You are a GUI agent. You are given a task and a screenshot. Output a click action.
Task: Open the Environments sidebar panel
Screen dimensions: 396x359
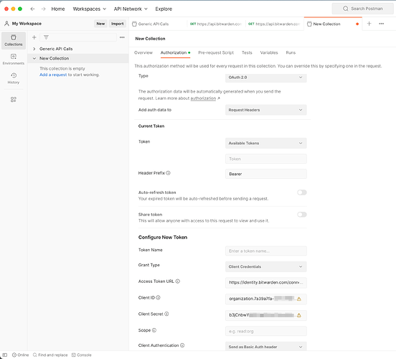pyautogui.click(x=14, y=59)
